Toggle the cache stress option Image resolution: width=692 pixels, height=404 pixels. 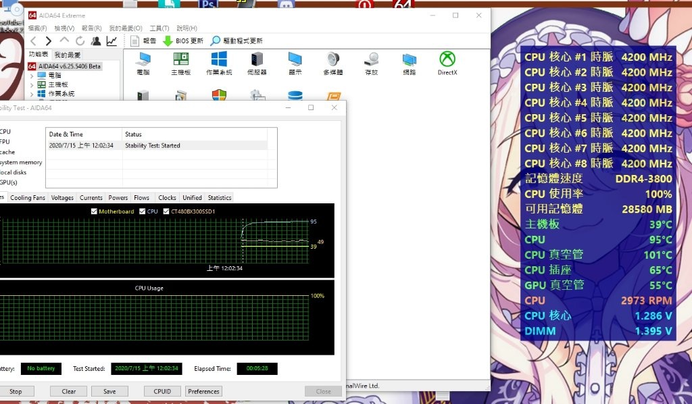[x=7, y=152]
